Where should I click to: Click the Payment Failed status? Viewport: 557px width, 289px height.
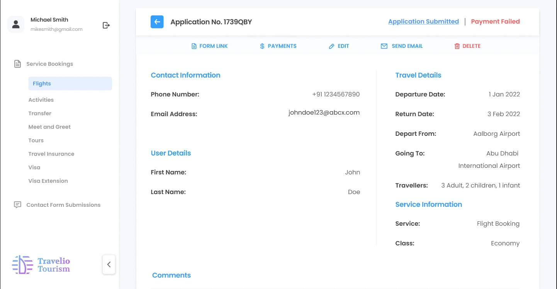495,22
